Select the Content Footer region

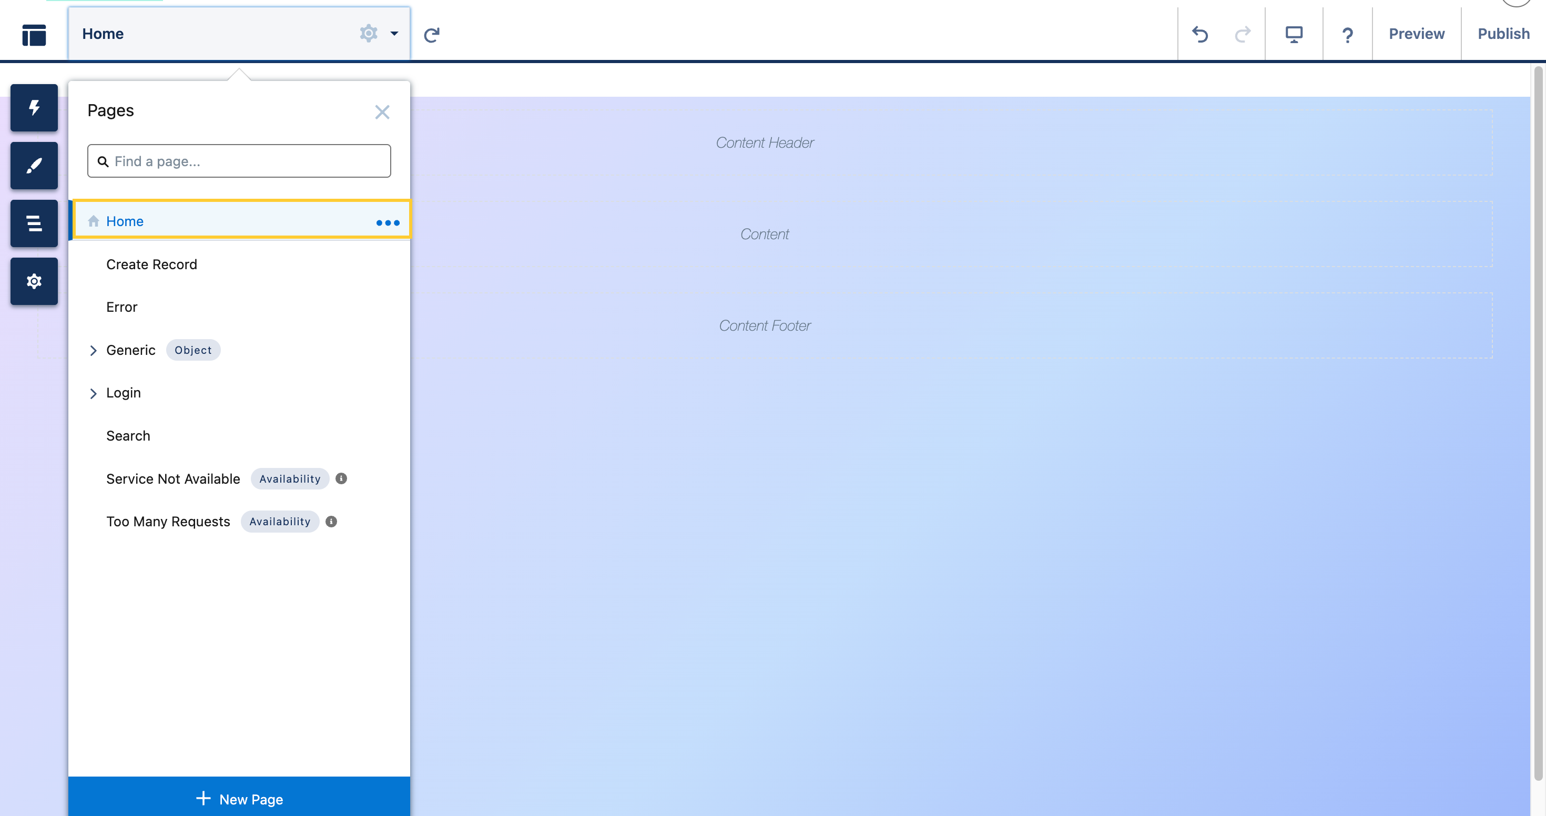pyautogui.click(x=765, y=326)
